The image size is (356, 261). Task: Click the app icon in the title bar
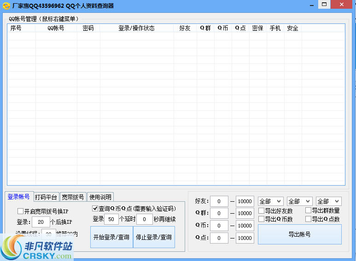pyautogui.click(x=6, y=6)
